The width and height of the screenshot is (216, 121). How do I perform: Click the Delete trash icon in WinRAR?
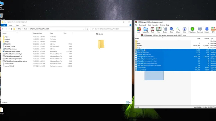[165, 30]
